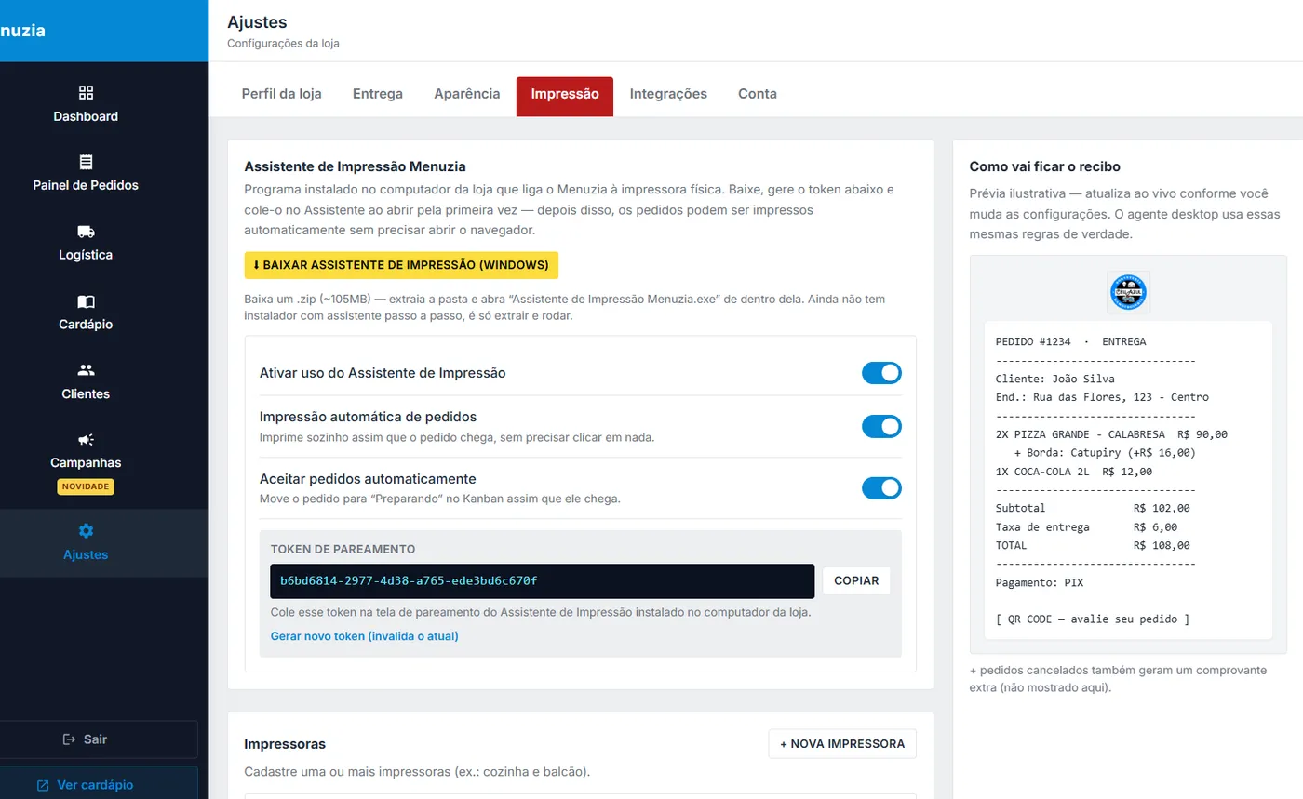The width and height of the screenshot is (1303, 799).
Task: Click the Ver cardápio external link icon
Action: coord(43,785)
